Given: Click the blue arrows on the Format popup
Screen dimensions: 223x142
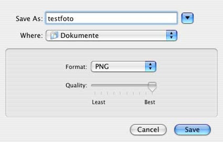Looking at the screenshot, I should pos(151,67).
